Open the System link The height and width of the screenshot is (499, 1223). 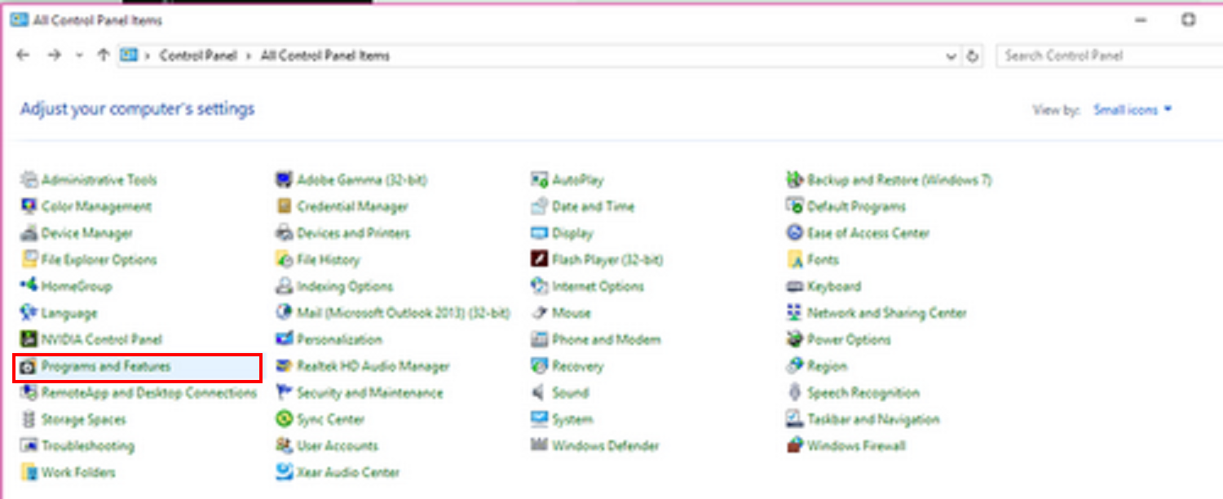pos(572,419)
